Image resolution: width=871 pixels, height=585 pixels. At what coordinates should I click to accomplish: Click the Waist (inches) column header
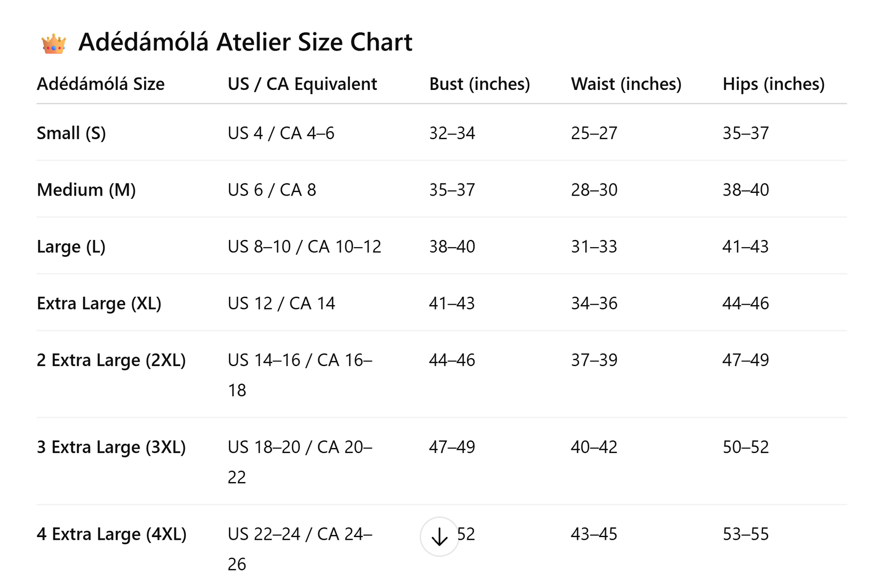(x=626, y=84)
